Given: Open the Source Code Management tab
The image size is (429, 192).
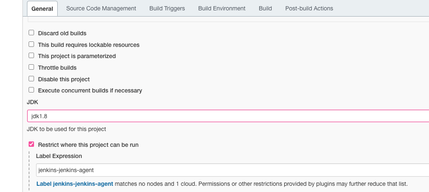Looking at the screenshot, I should 101,8.
